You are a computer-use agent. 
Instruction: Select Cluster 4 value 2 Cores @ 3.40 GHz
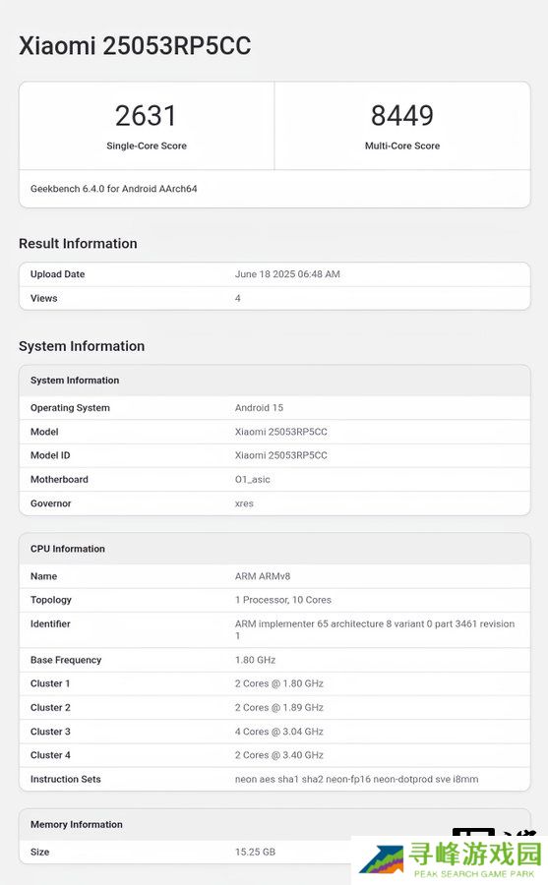(279, 755)
